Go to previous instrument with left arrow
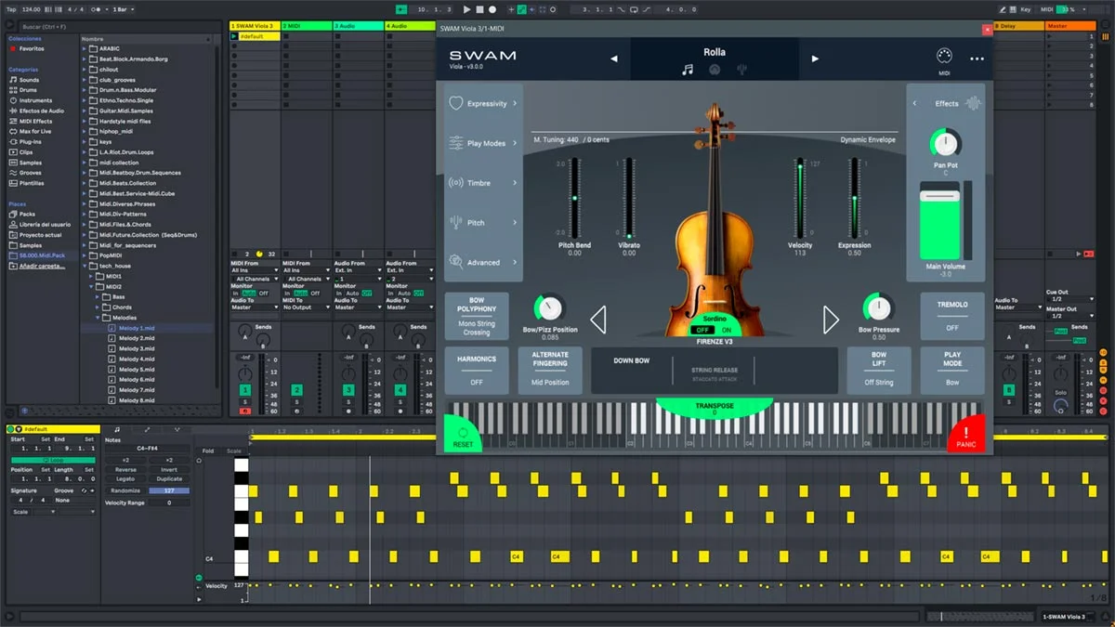This screenshot has height=627, width=1115. (613, 59)
